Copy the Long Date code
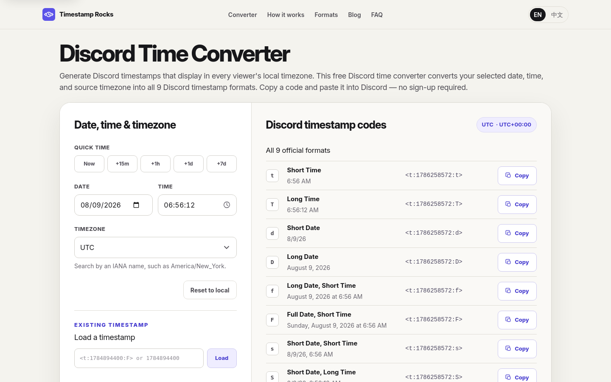The width and height of the screenshot is (611, 382). [517, 262]
